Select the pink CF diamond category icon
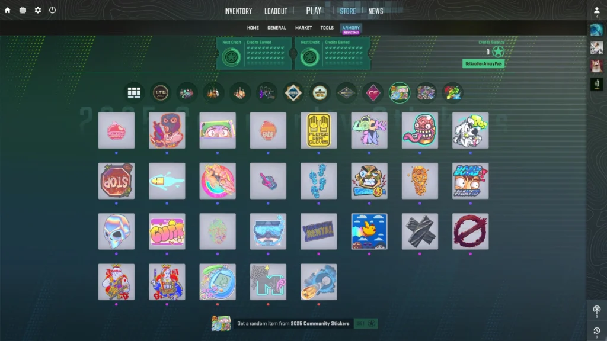 [x=373, y=92]
